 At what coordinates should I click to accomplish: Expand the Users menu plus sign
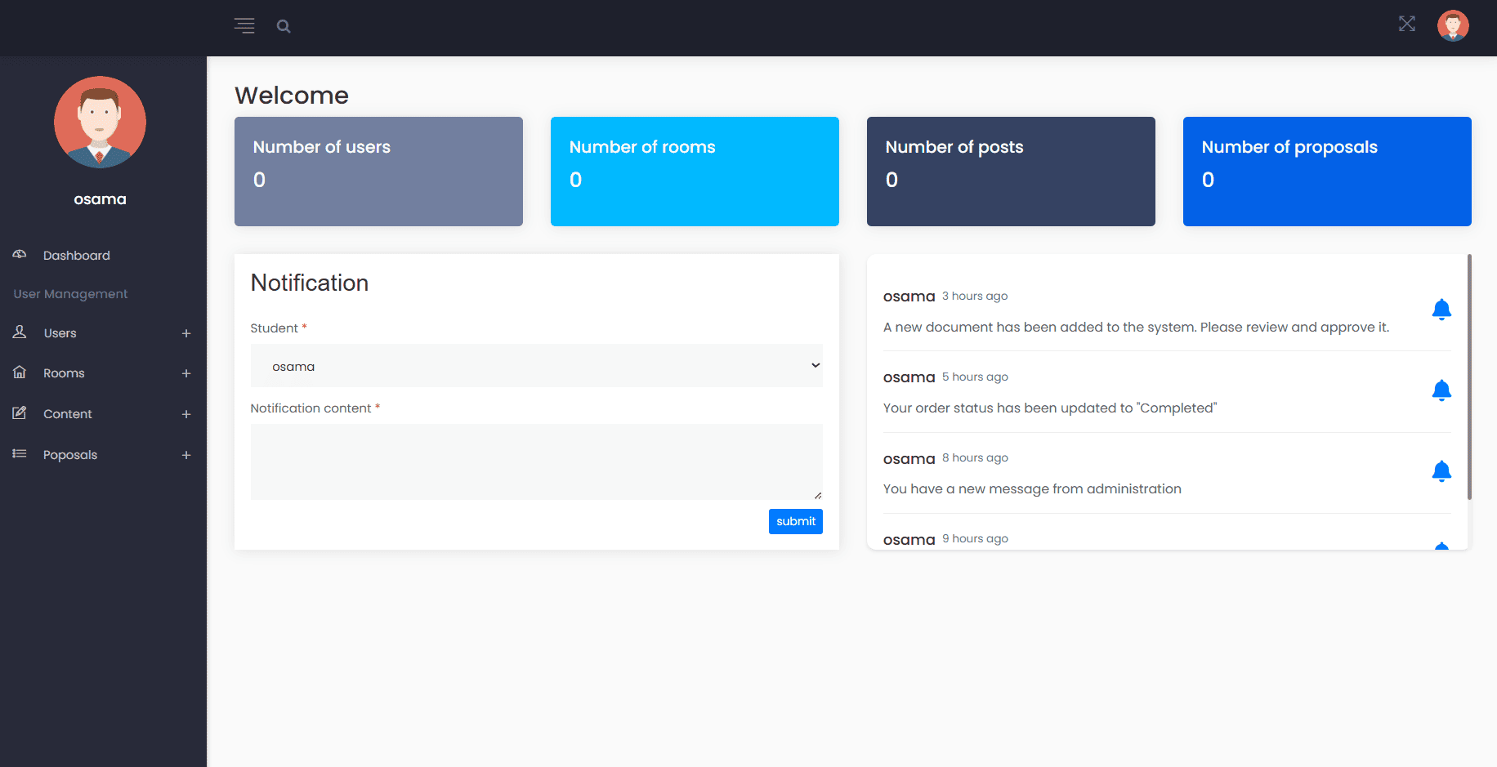click(x=186, y=333)
